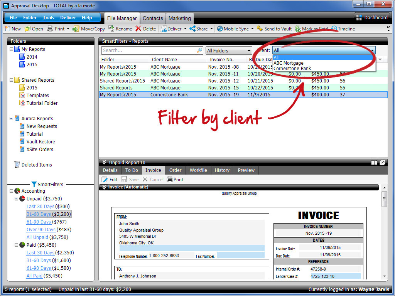Open Print dropdown arrow in toolbar
The image size is (395, 296).
pyautogui.click(x=68, y=29)
